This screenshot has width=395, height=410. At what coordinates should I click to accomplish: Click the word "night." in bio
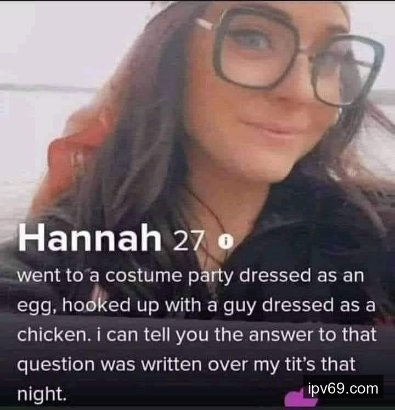point(41,394)
